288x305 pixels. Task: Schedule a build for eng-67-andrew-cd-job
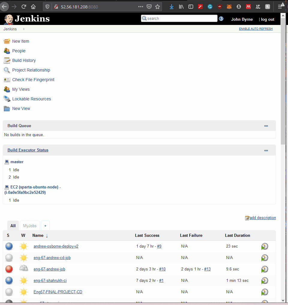point(265,258)
